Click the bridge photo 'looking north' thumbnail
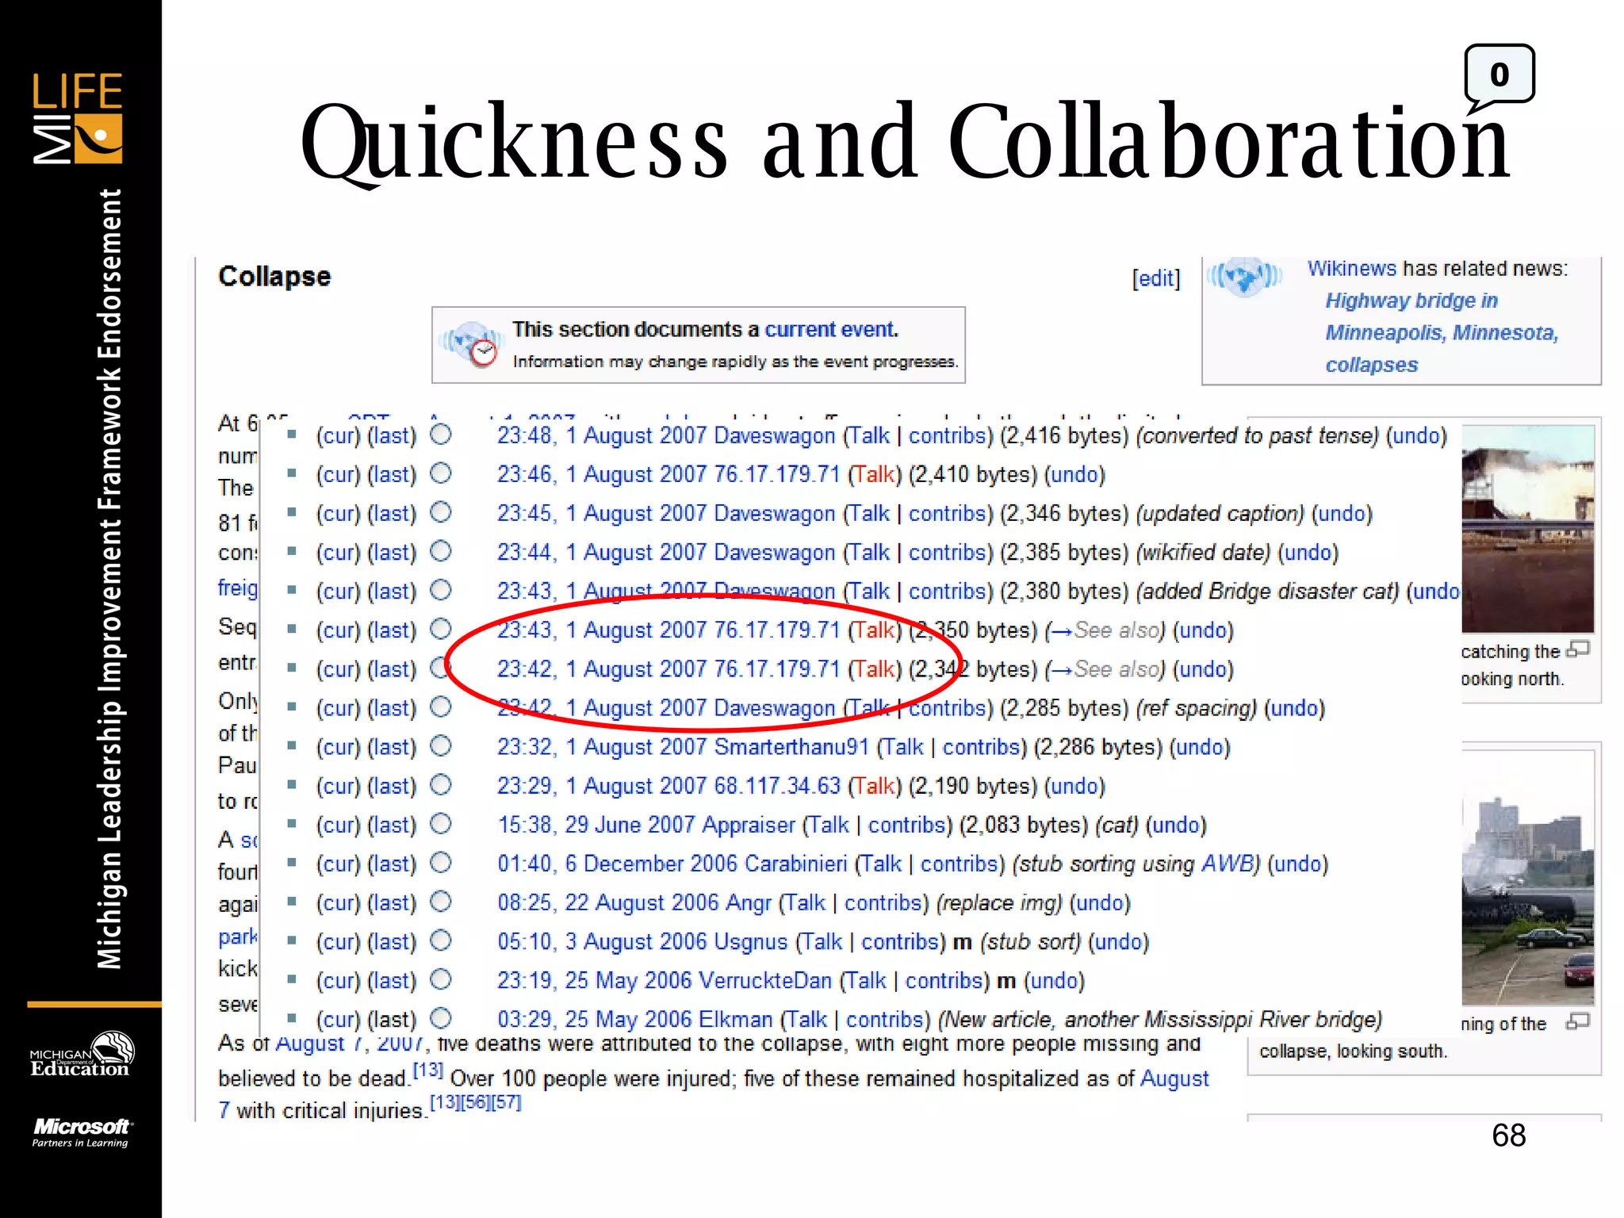 pyautogui.click(x=1527, y=528)
